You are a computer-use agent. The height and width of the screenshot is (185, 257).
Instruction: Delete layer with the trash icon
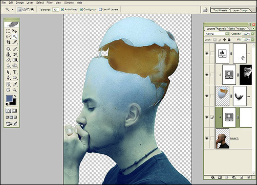249,177
